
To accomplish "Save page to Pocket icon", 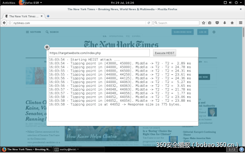I will pyautogui.click(x=217, y=23).
